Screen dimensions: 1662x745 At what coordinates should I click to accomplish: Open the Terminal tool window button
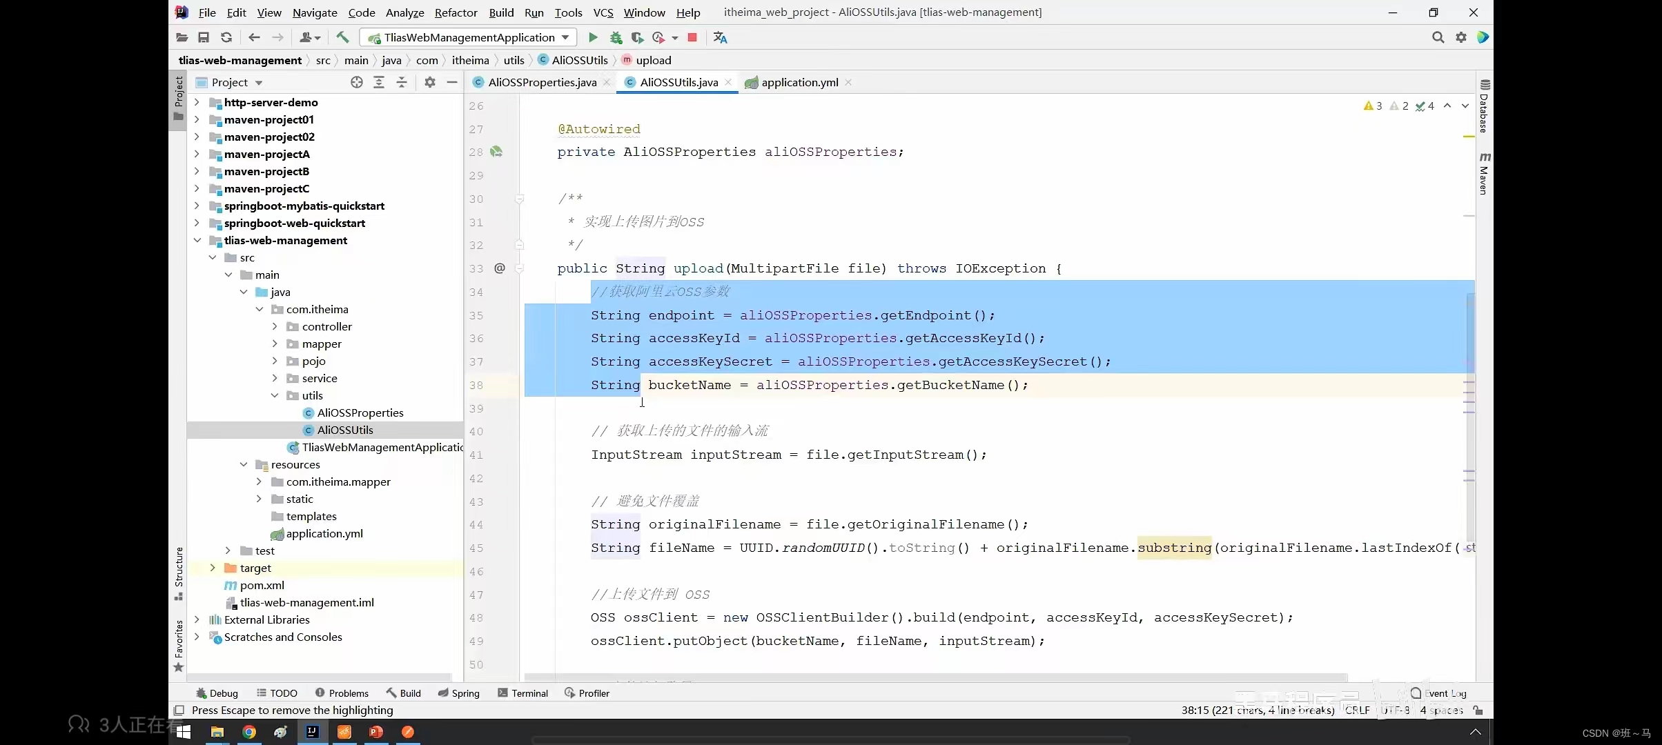tap(522, 693)
